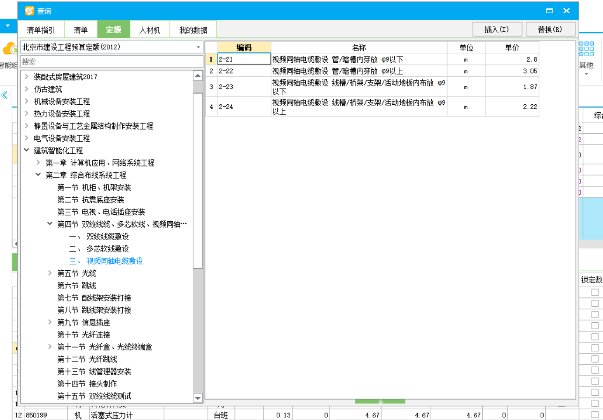Image resolution: width=603 pixels, height=420 pixels.
Task: Select 第十五节 双绞线缆测试
Action: [x=94, y=396]
